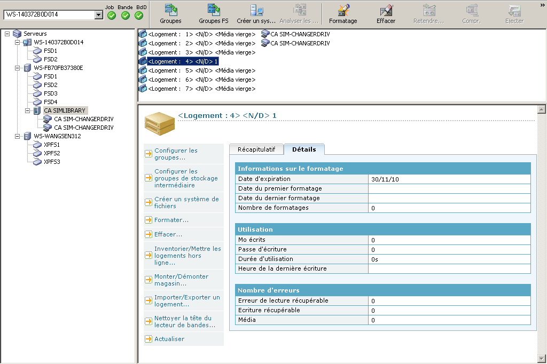Select XPFS2 in server tree
Image resolution: width=547 pixels, height=364 pixels.
51,153
